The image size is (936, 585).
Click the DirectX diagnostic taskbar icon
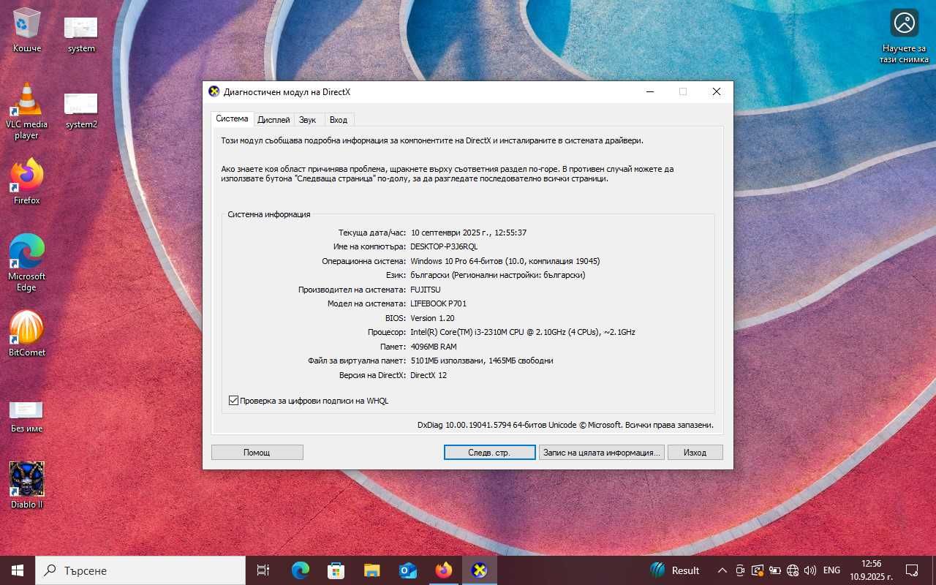(x=480, y=570)
